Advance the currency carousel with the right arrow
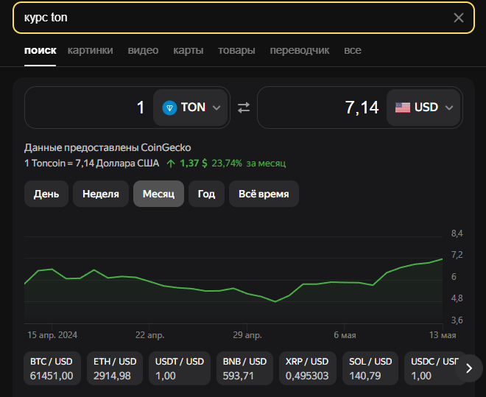This screenshot has width=486, height=397. click(469, 368)
